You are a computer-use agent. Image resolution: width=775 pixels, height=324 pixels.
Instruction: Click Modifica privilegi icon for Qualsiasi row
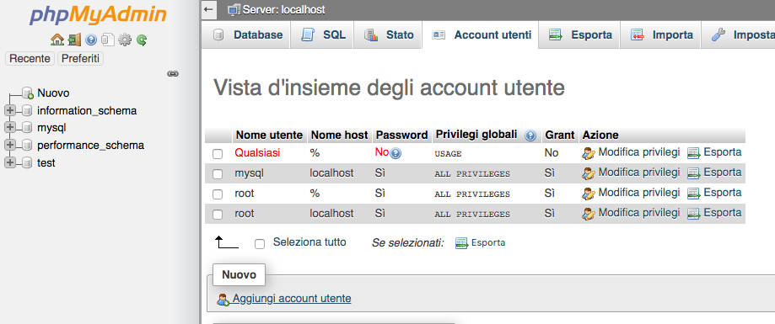(588, 153)
